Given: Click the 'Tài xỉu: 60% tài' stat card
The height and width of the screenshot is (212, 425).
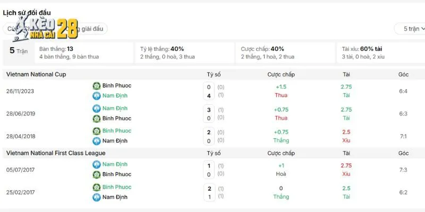Looking at the screenshot, I should point(381,52).
